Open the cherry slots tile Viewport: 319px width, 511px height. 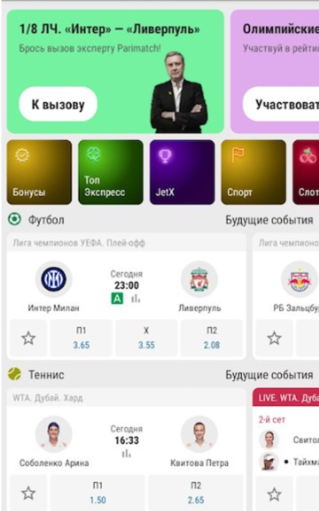point(306,172)
